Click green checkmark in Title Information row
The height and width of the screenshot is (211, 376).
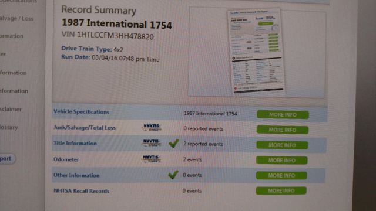coord(174,143)
